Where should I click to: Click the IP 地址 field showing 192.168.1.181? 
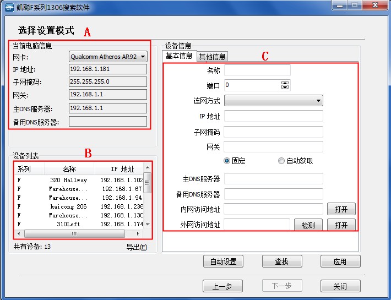coord(108,69)
